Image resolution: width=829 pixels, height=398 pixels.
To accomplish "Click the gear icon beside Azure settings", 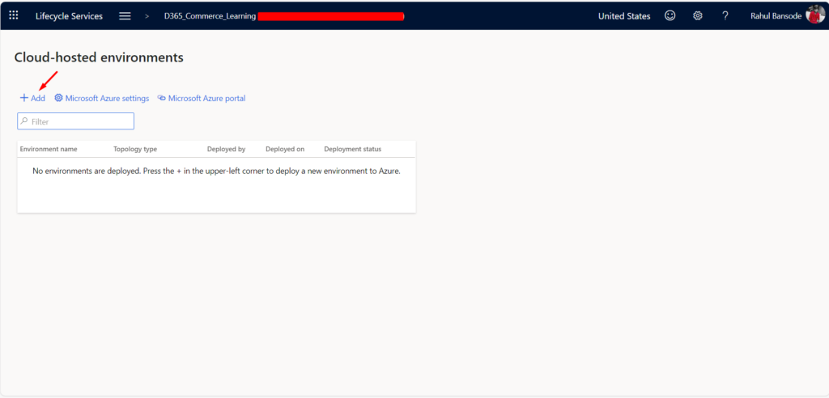I will [x=58, y=98].
